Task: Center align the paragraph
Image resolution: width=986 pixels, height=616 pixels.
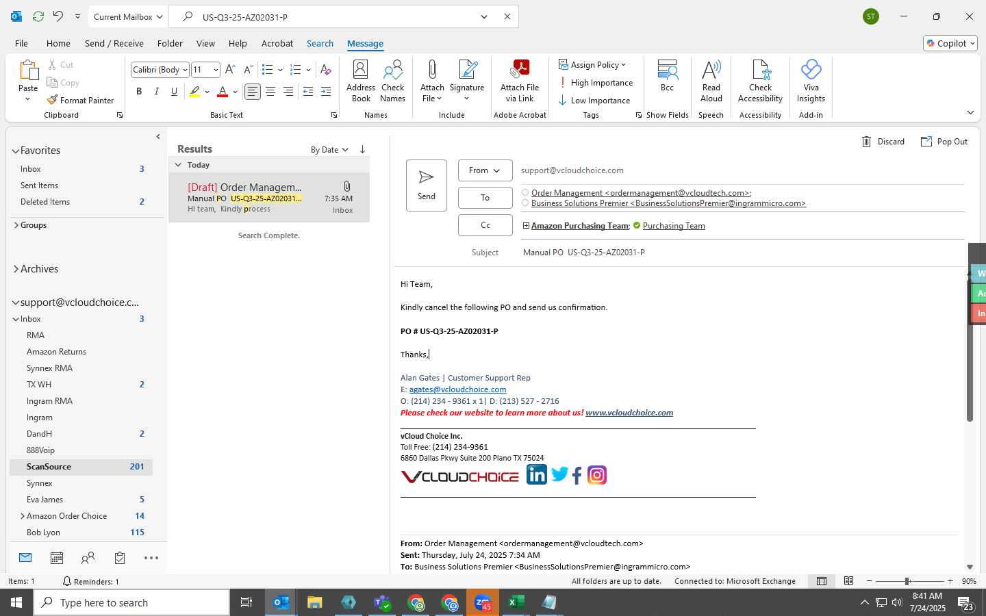Action: click(x=270, y=91)
